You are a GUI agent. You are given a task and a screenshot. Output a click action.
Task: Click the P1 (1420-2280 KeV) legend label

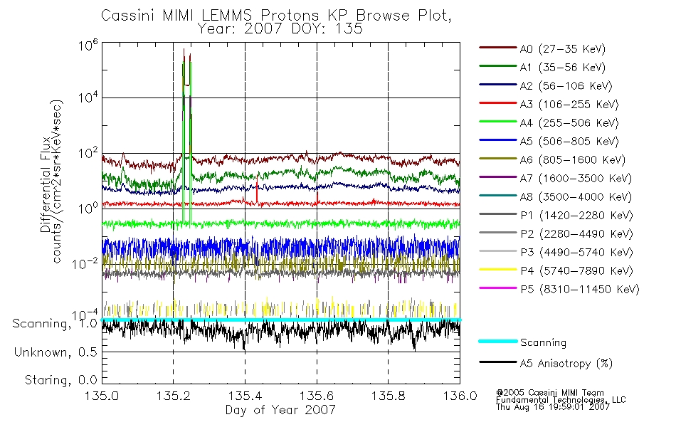(576, 216)
